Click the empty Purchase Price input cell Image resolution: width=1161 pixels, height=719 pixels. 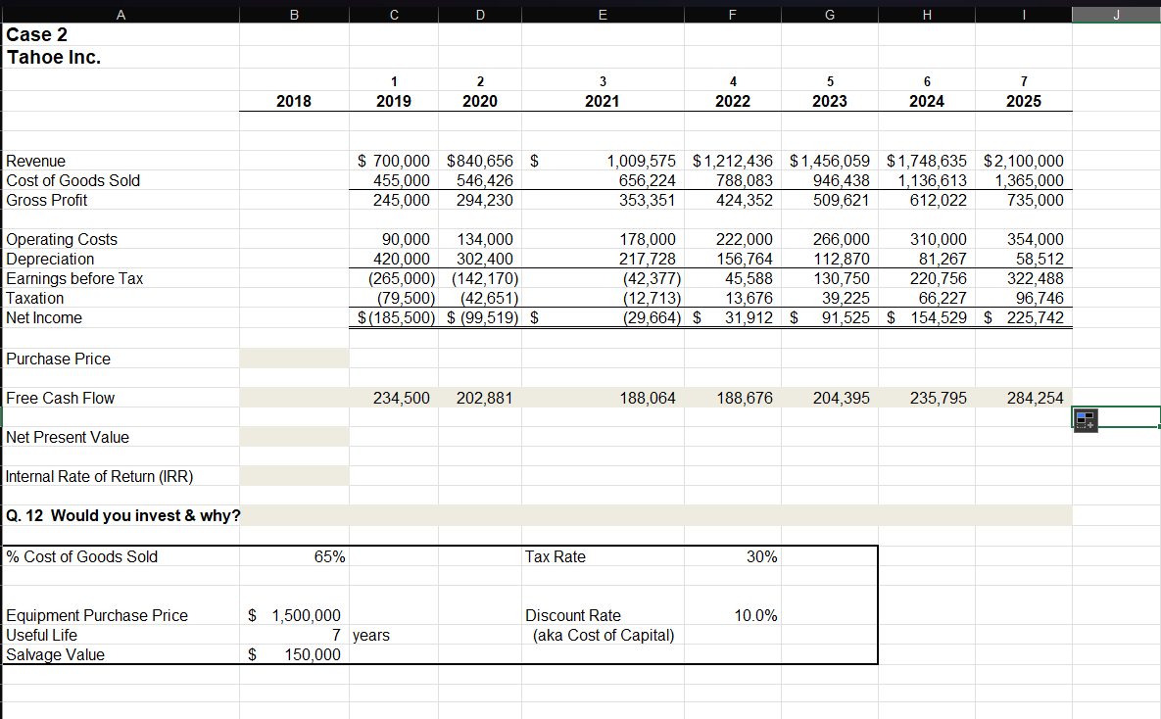pyautogui.click(x=294, y=359)
